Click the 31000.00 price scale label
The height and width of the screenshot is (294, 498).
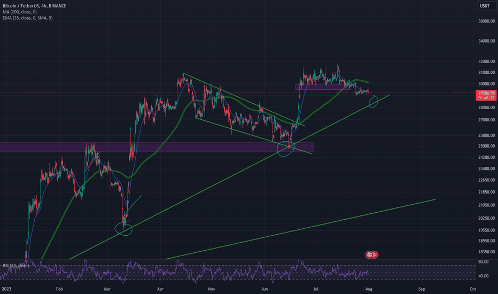[487, 73]
